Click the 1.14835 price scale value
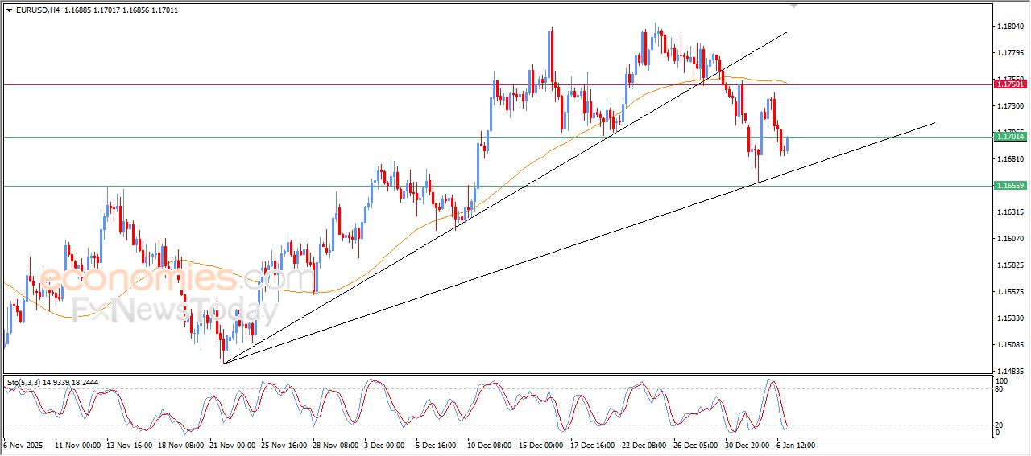The width and height of the screenshot is (1031, 456). pos(1010,371)
